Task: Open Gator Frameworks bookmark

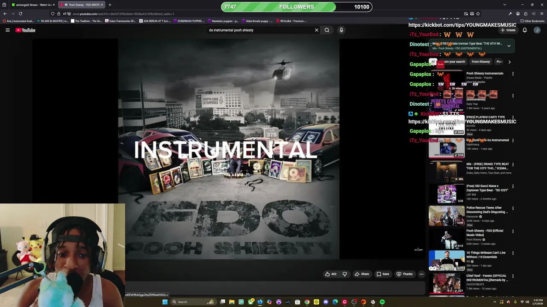Action: point(120,21)
